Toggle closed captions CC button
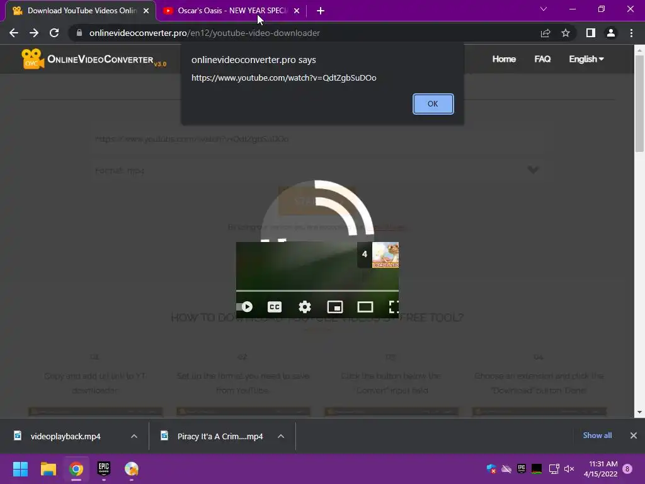The image size is (645, 484). (275, 307)
